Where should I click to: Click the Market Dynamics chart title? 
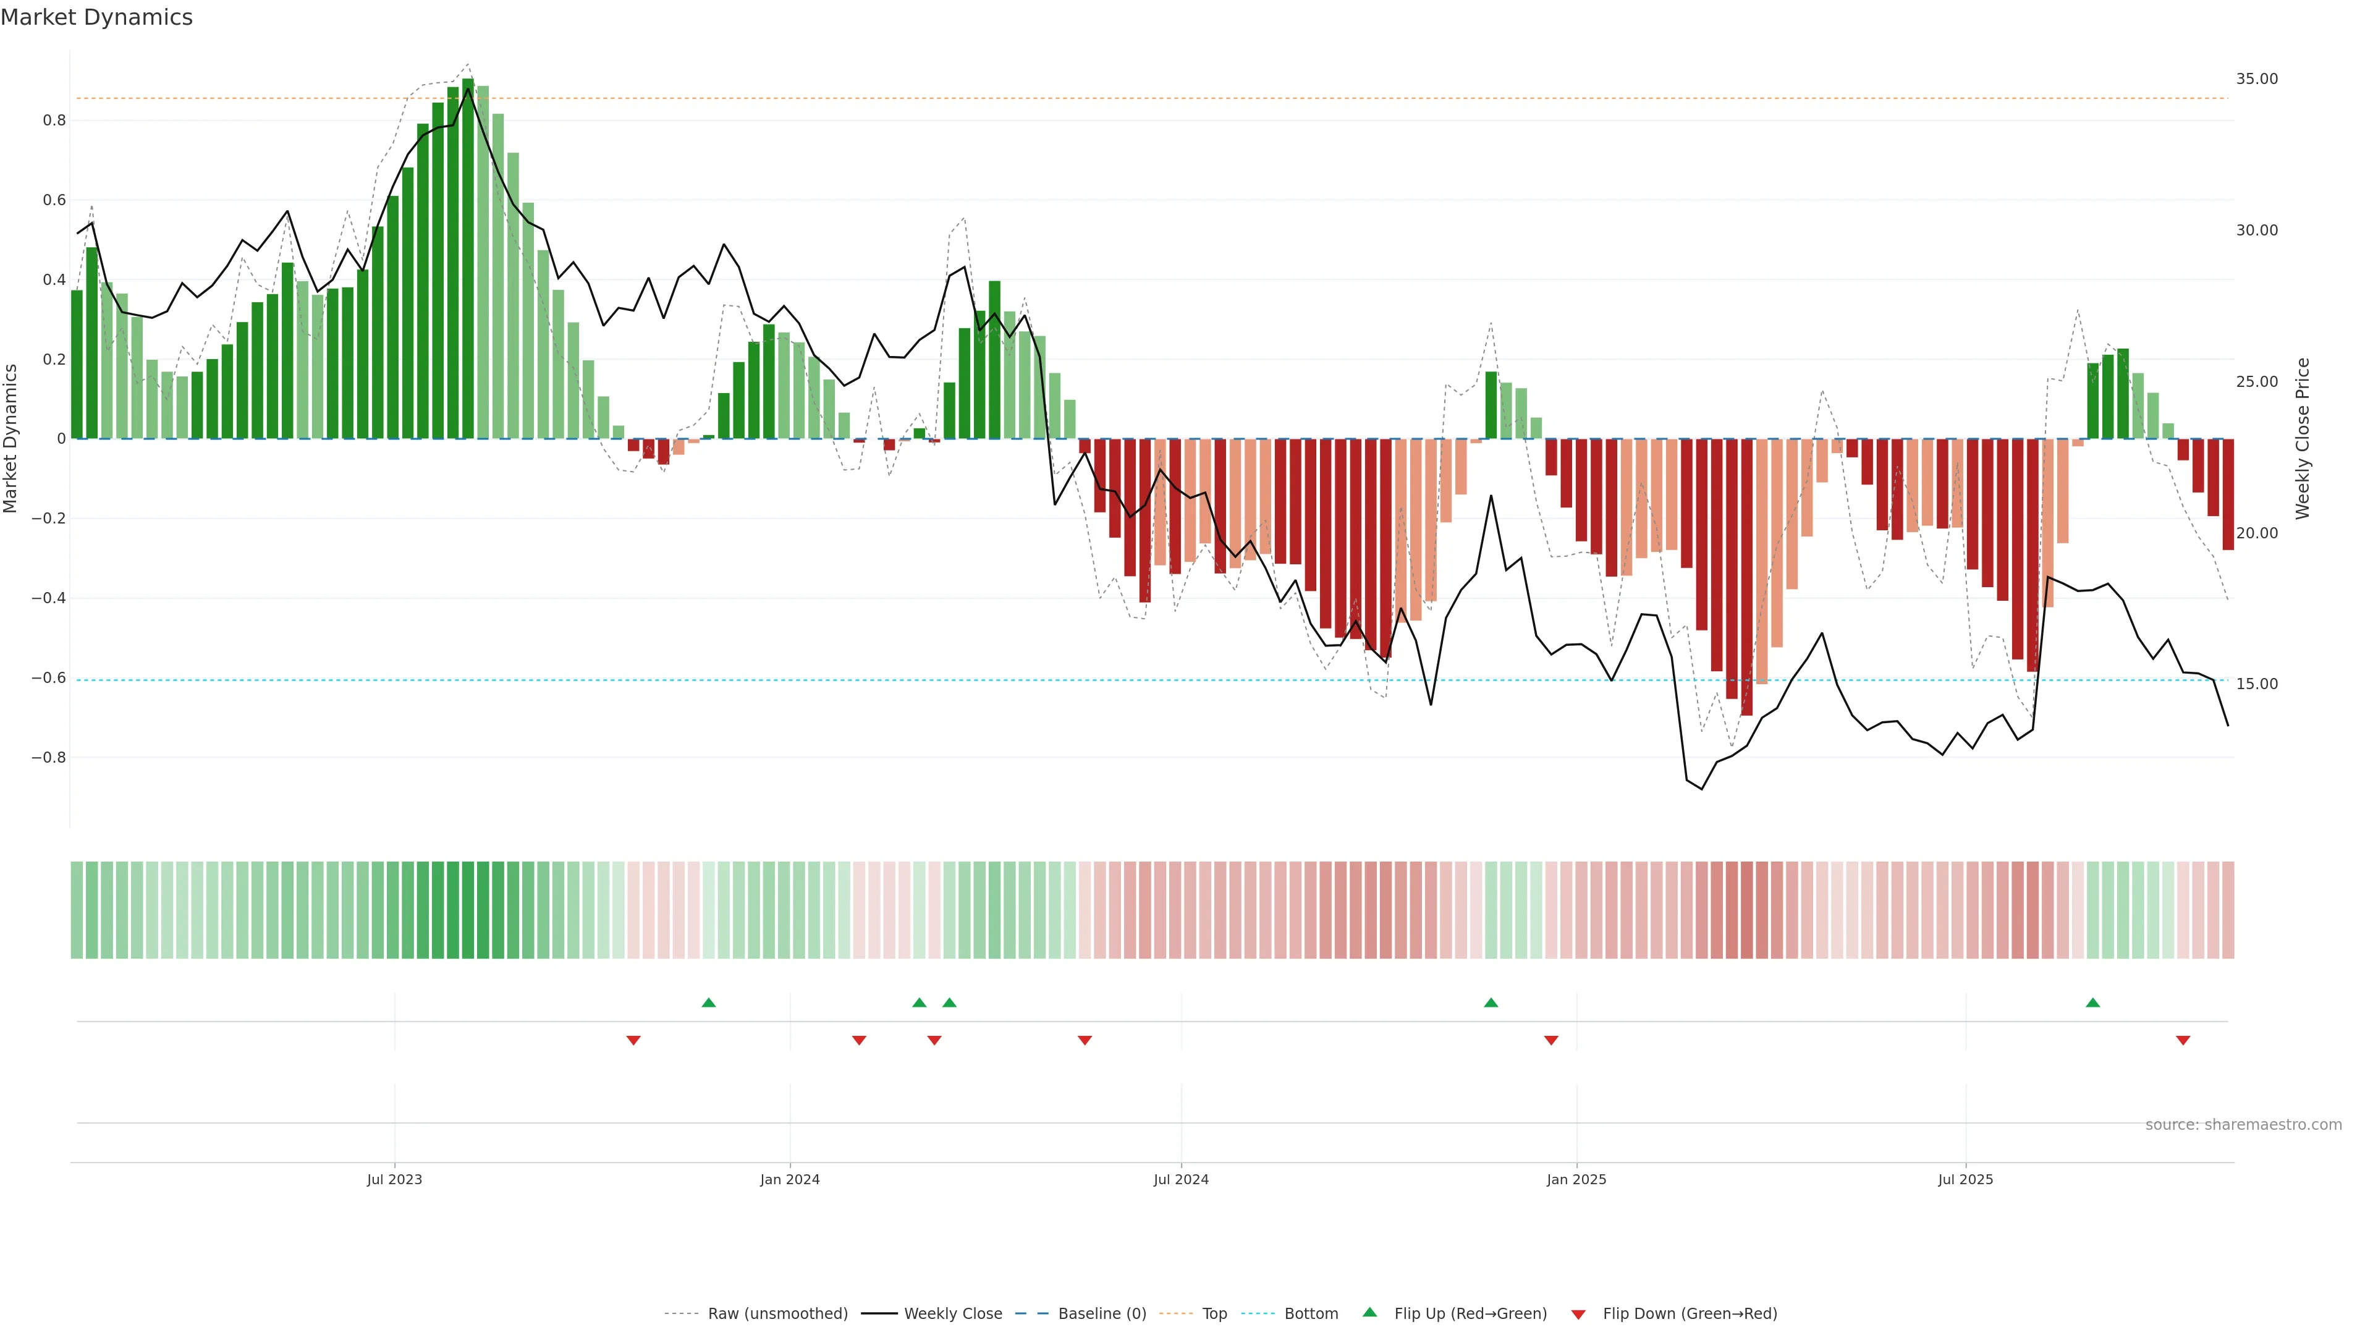97,17
